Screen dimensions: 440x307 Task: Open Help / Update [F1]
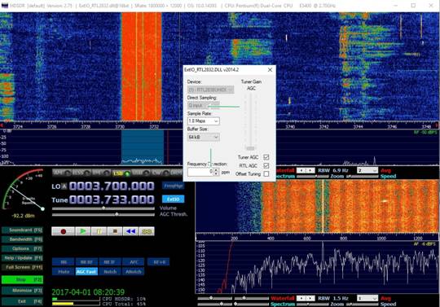(x=23, y=258)
